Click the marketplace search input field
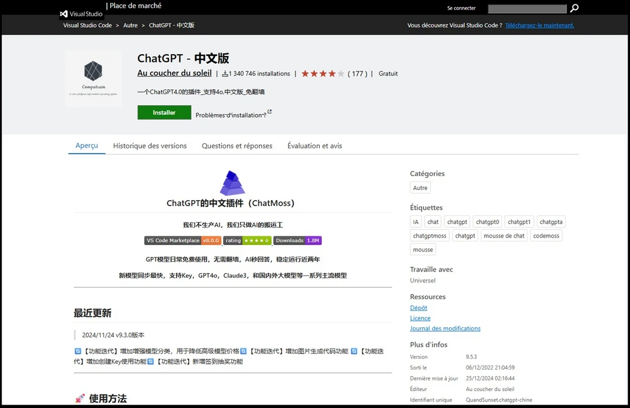The image size is (630, 408). click(527, 9)
